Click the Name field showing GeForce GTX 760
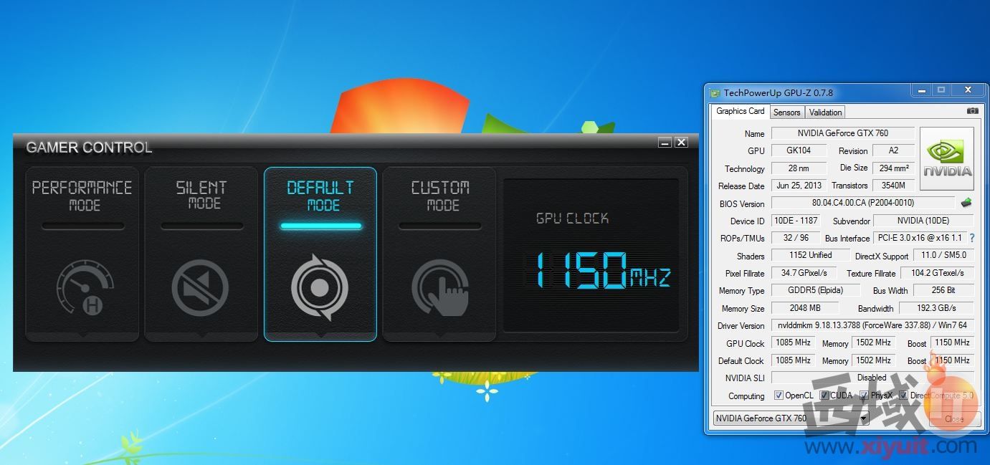 [842, 133]
